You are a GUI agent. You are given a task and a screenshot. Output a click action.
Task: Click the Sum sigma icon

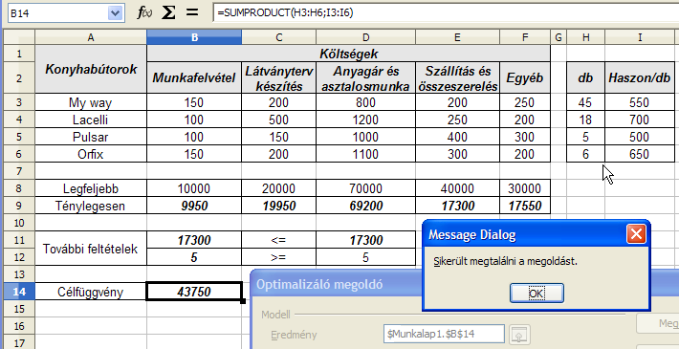[169, 13]
